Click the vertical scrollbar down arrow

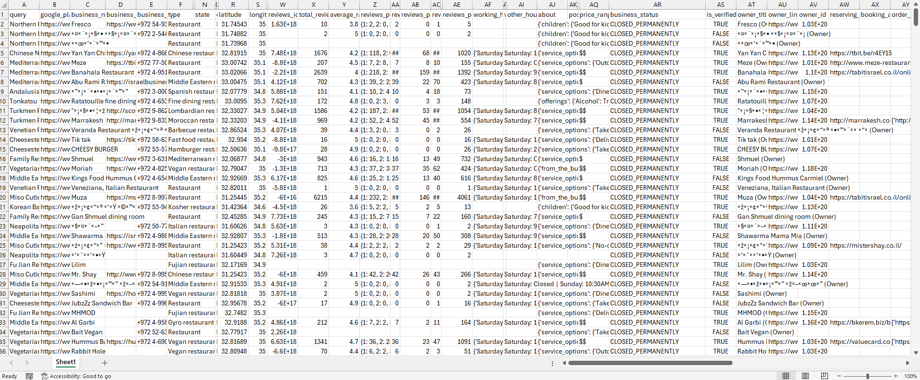916,353
